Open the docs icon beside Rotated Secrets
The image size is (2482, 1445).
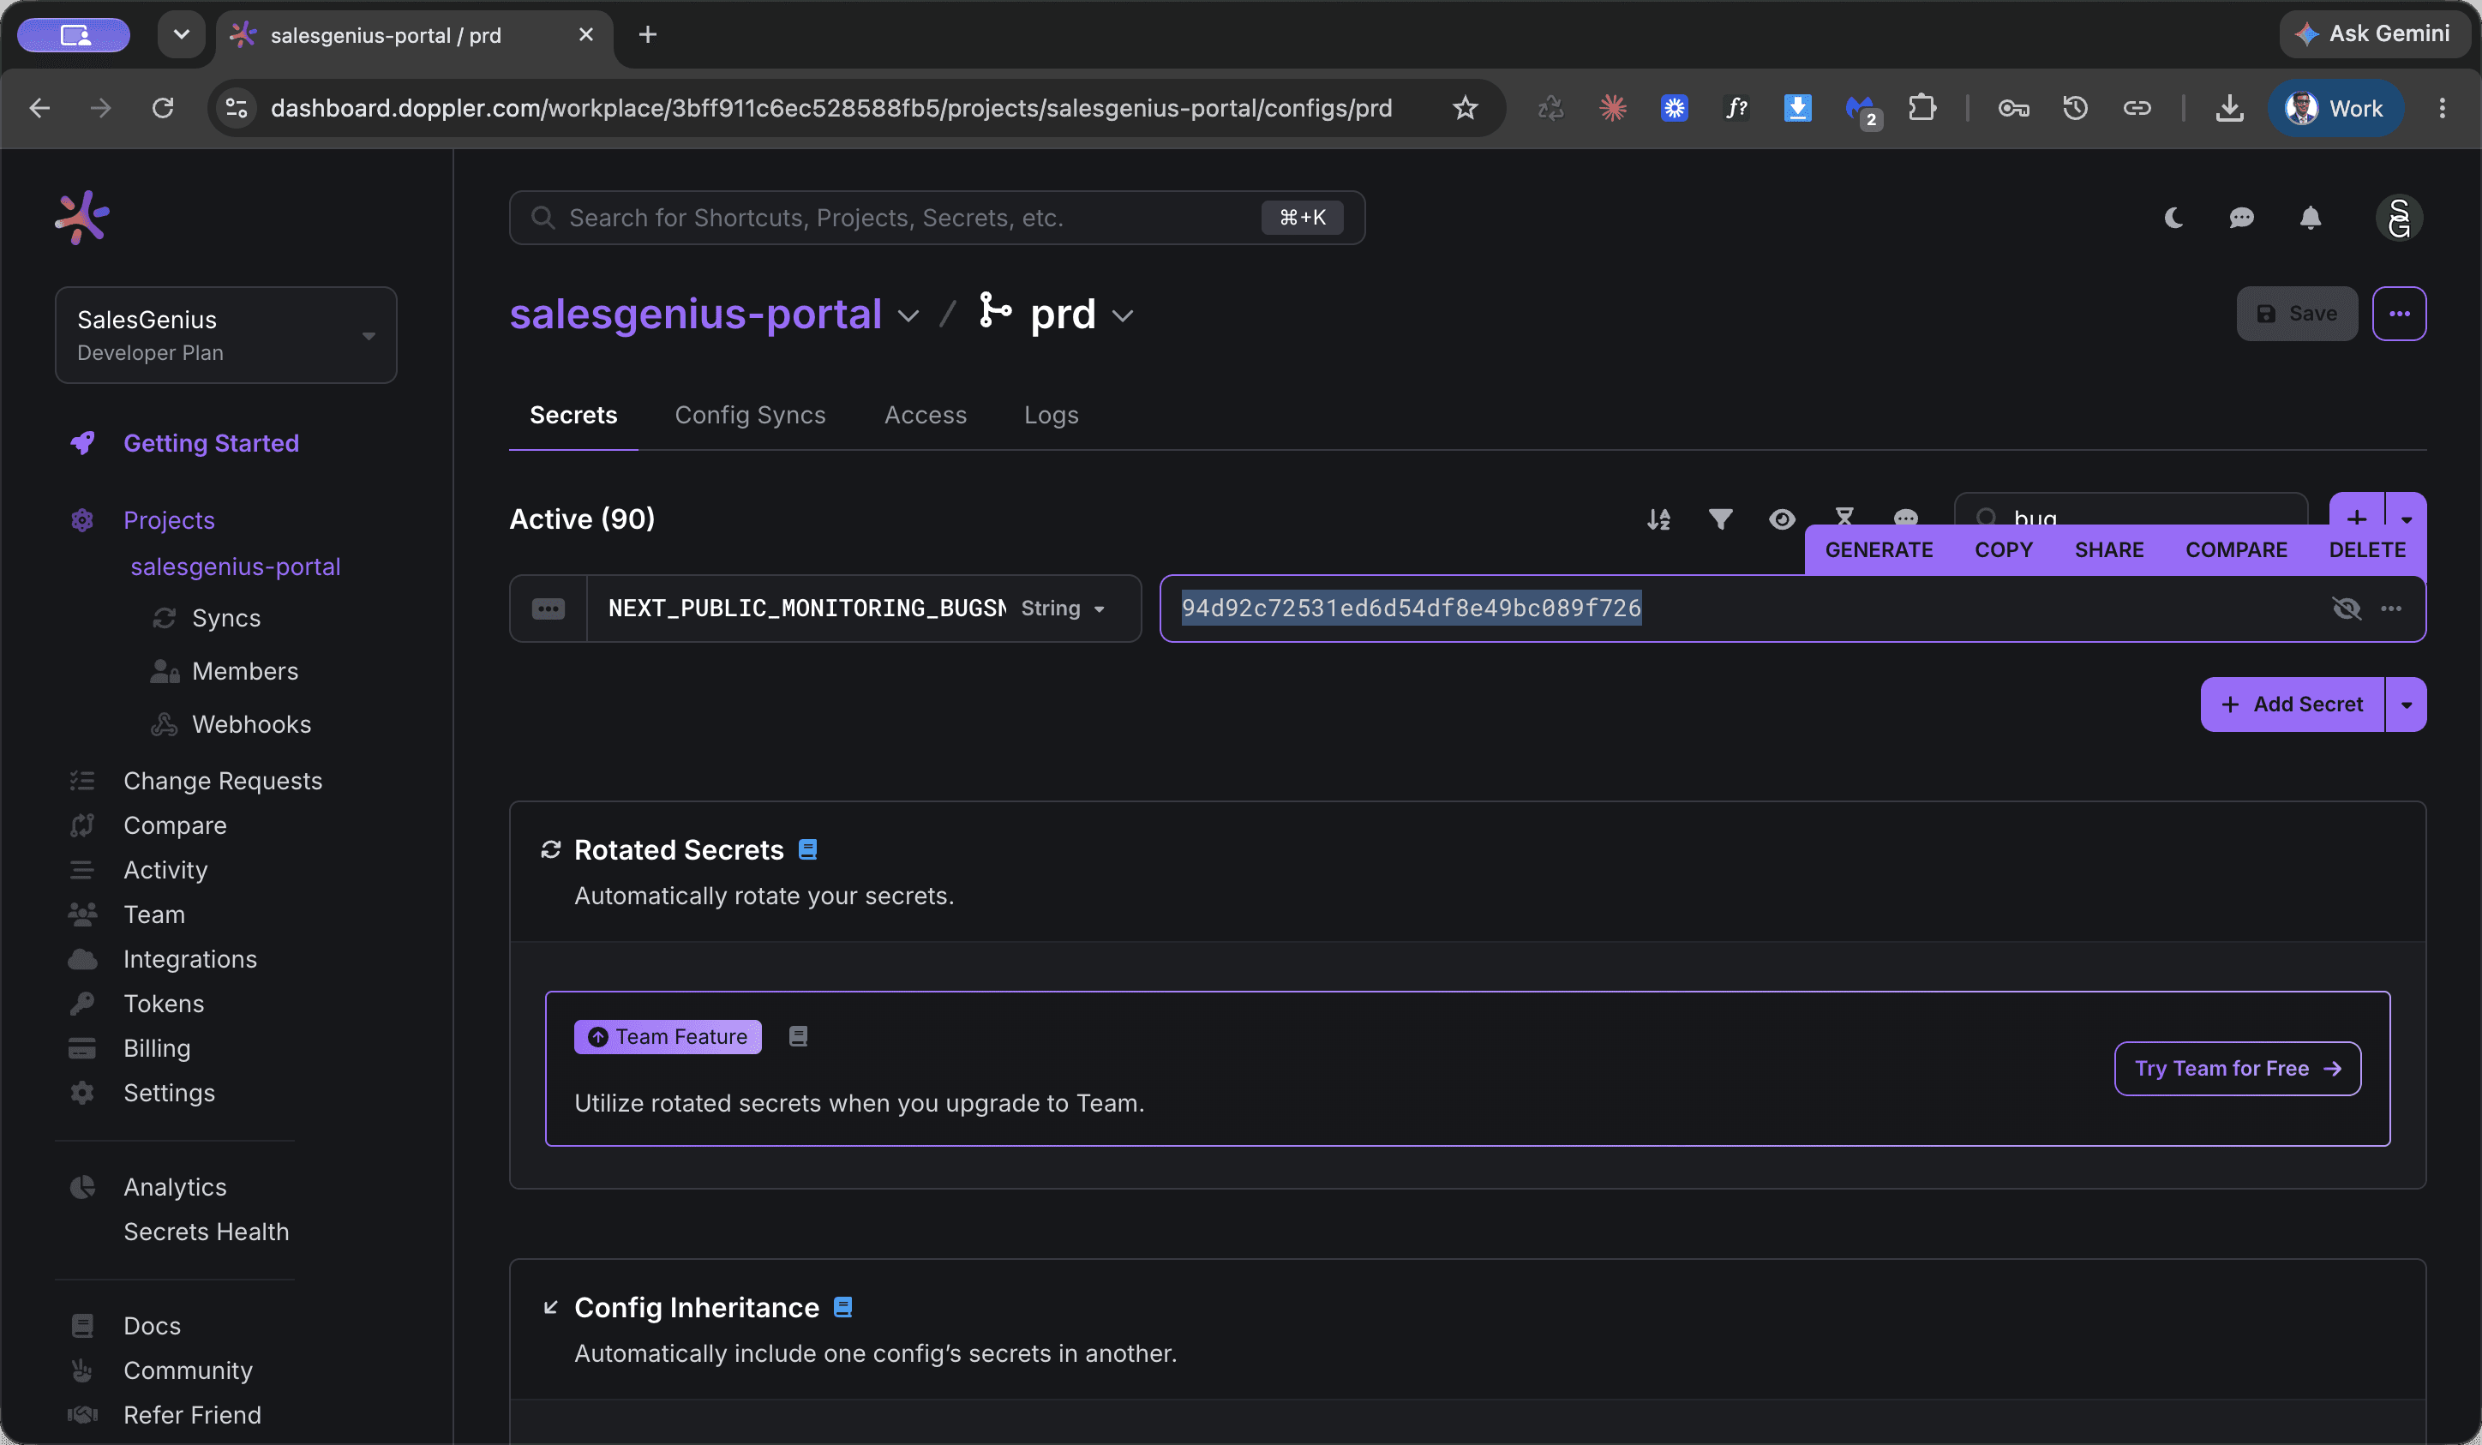pyautogui.click(x=807, y=850)
